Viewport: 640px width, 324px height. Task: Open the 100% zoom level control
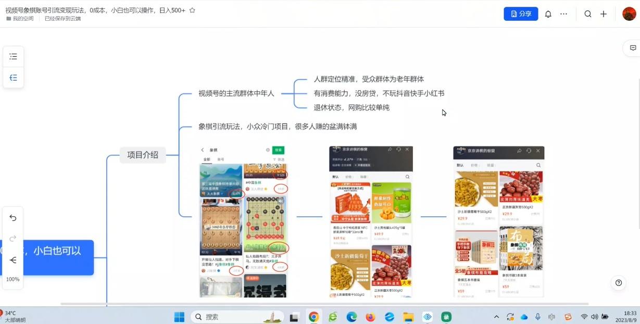point(13,279)
